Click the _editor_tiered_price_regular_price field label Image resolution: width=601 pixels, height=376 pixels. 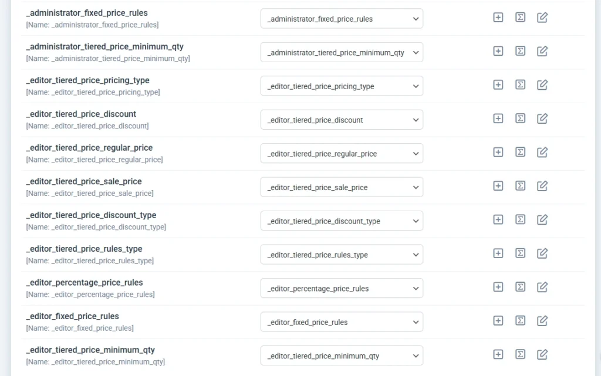89,148
